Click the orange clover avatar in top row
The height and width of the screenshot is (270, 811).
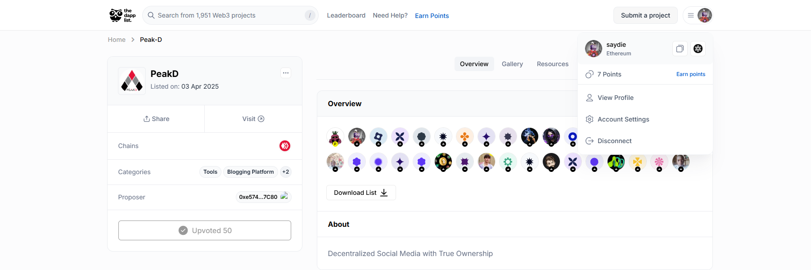[465, 137]
